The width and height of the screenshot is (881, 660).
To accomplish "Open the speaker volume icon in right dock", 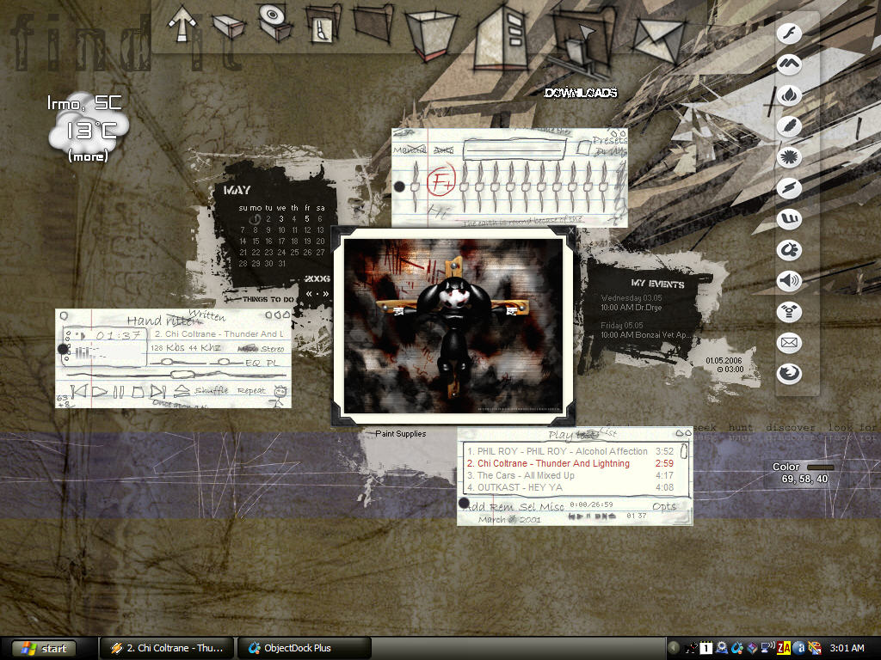I will [789, 281].
